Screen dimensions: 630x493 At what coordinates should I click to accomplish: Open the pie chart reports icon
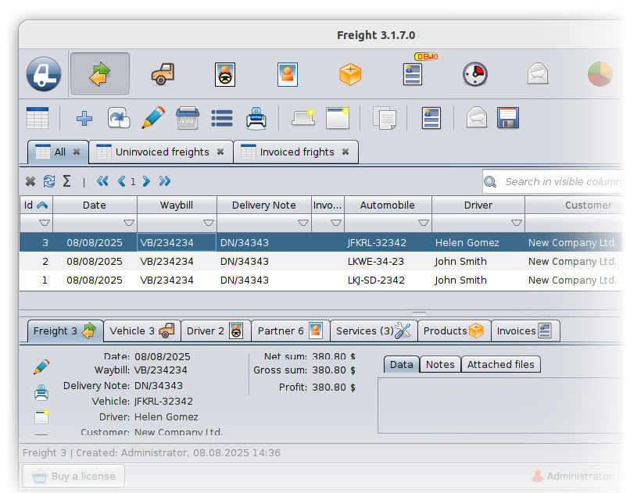click(x=600, y=74)
